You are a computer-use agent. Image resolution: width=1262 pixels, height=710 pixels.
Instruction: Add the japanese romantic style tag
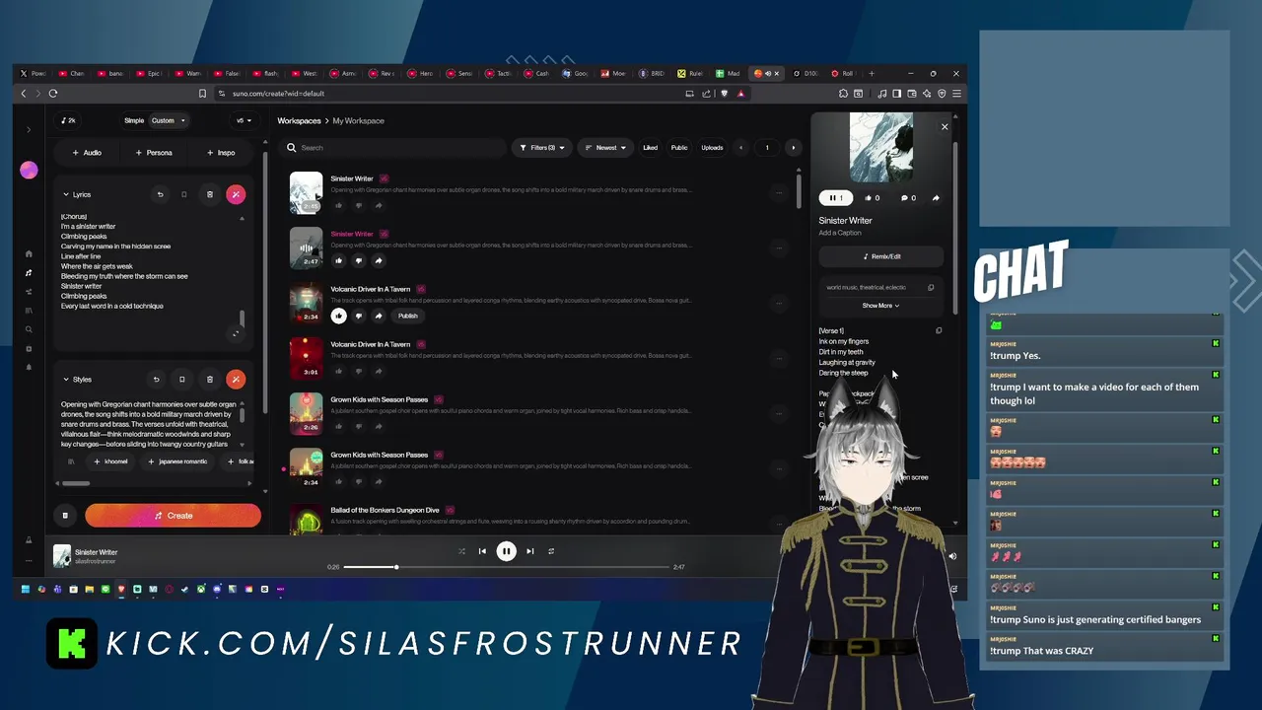pyautogui.click(x=178, y=461)
